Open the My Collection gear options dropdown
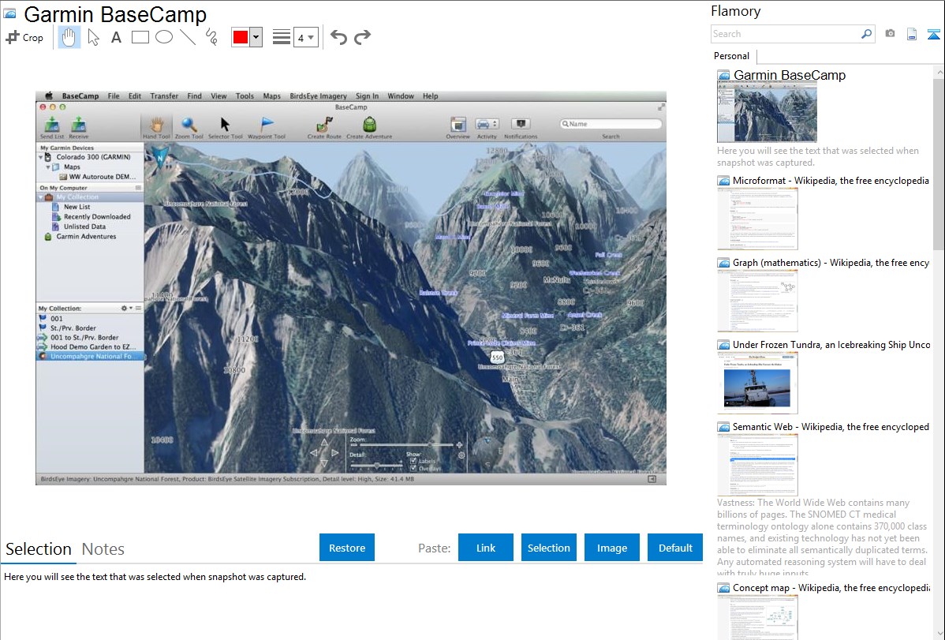This screenshot has width=945, height=640. [126, 309]
